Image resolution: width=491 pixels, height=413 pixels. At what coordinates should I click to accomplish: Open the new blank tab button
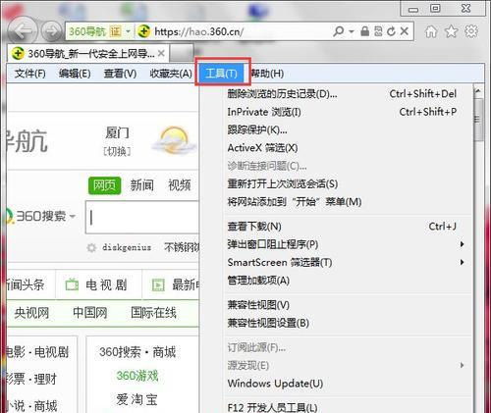(182, 53)
